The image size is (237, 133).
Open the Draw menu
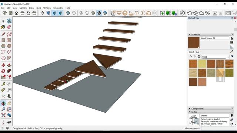coord(31,8)
